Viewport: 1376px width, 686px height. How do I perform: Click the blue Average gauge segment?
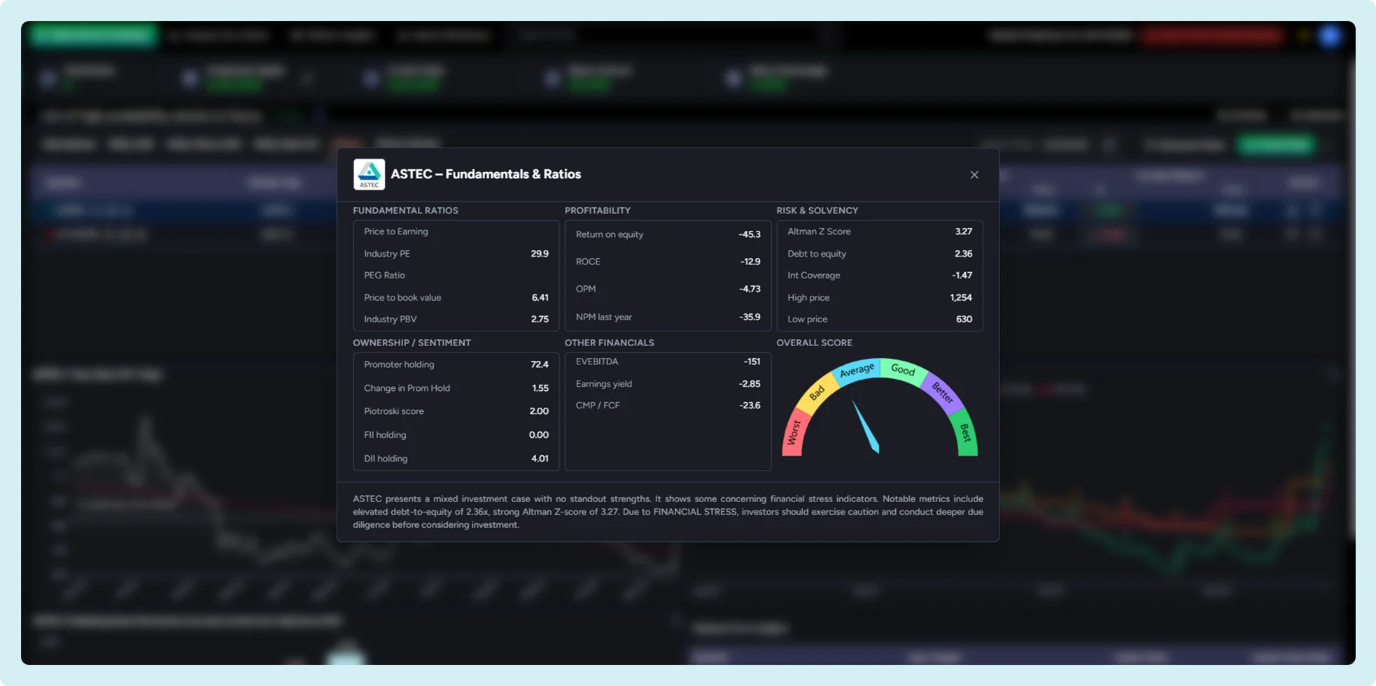coord(857,371)
